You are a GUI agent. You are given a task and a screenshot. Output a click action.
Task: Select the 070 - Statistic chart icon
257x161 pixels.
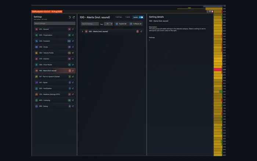36,59
